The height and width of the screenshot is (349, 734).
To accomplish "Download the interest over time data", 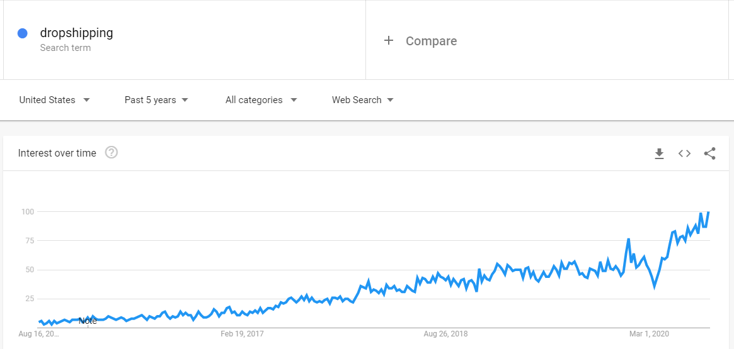I will [x=659, y=153].
